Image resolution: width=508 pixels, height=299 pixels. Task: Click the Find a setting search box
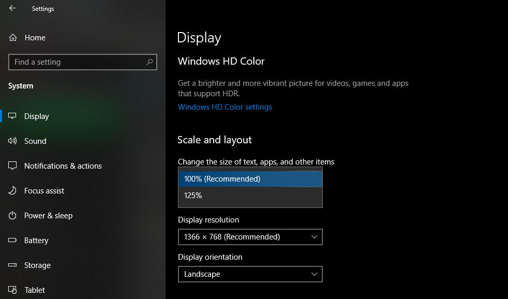coord(83,62)
